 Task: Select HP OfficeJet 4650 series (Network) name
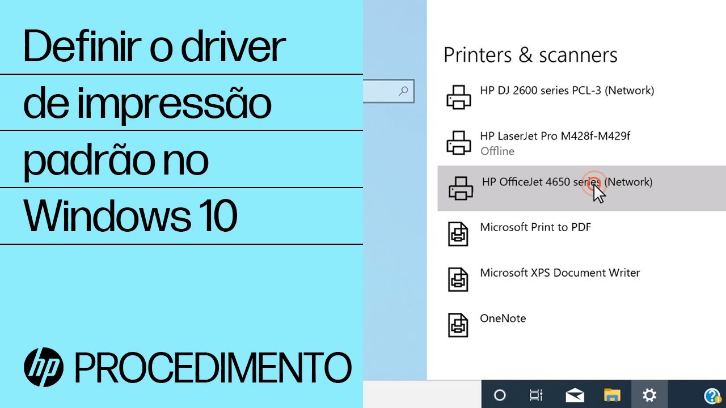pos(567,182)
